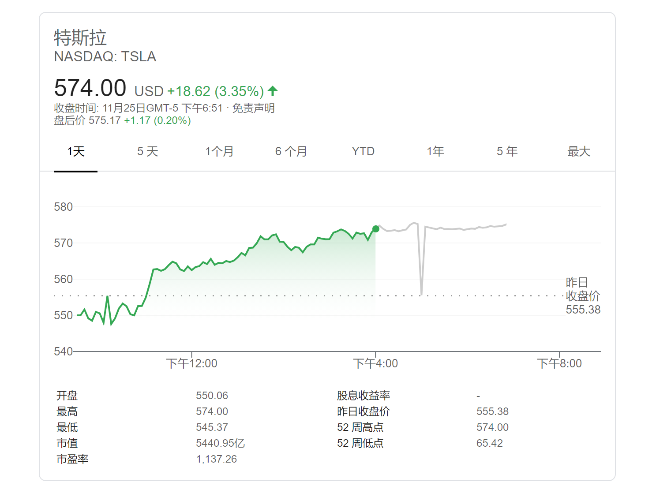This screenshot has height=497, width=656.
Task: Click the 最高 row label
Action: coord(67,411)
